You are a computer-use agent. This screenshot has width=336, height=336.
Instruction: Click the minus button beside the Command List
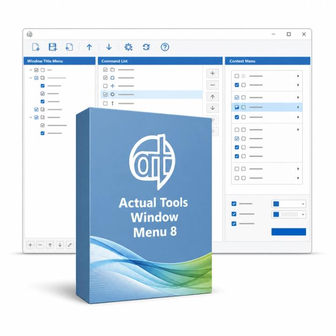click(x=212, y=85)
